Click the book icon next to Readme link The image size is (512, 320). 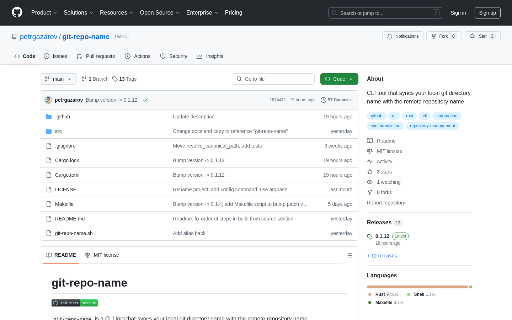(x=370, y=141)
